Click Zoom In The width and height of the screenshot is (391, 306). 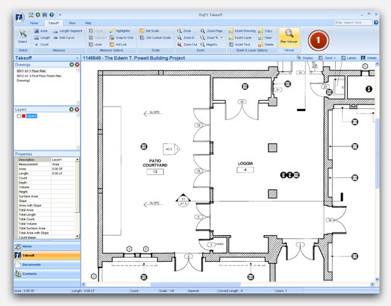point(186,37)
